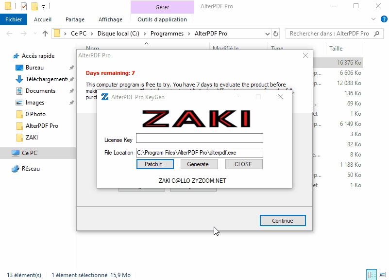Click the KeyGen title bar Z icon
The image size is (389, 280).
coord(105,97)
